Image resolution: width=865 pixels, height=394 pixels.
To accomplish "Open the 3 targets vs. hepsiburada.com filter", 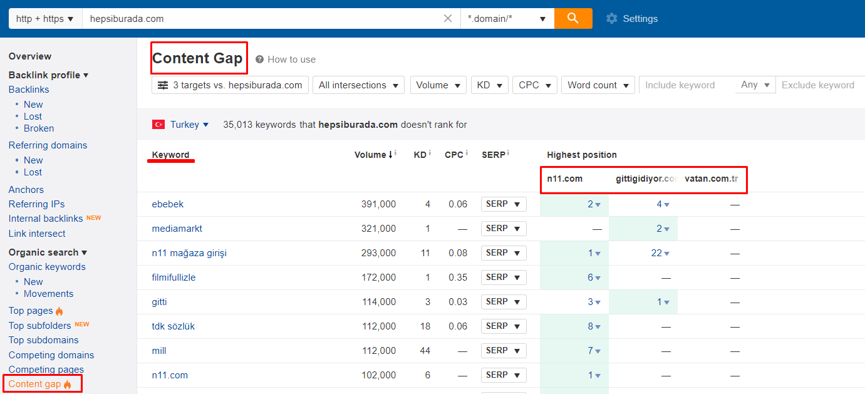I will [230, 85].
